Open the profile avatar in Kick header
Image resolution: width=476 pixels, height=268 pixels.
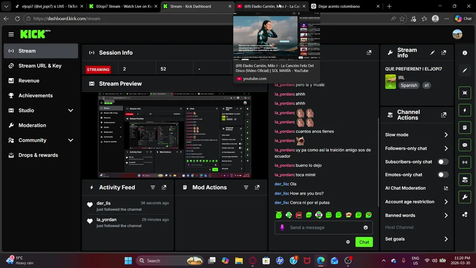pos(457,34)
